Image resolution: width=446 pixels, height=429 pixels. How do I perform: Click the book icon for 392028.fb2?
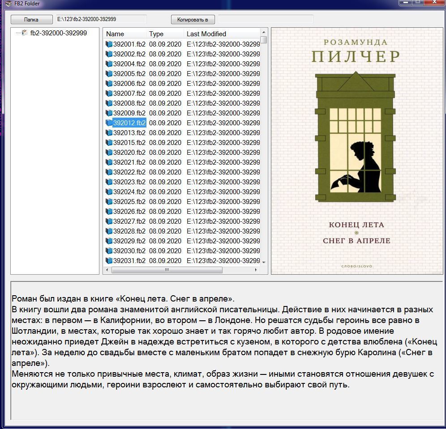(109, 231)
